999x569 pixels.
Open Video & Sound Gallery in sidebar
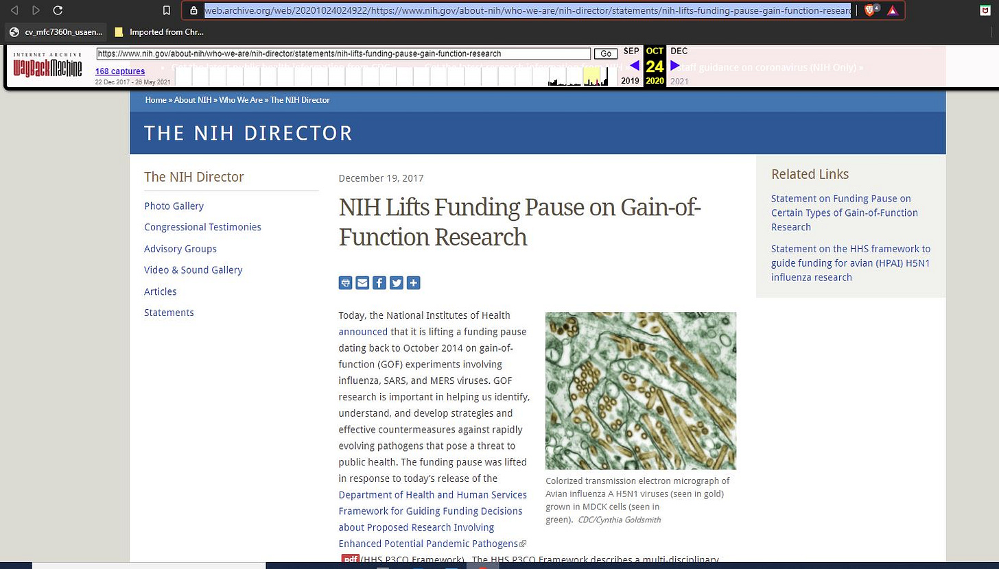click(x=193, y=270)
